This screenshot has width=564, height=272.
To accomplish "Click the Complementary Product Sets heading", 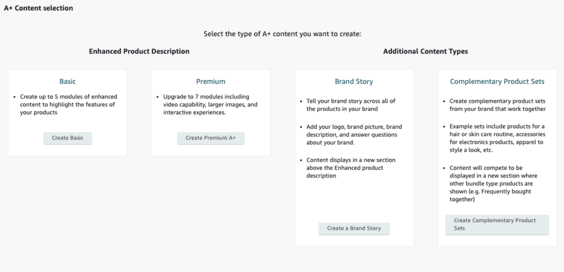I will tap(497, 81).
